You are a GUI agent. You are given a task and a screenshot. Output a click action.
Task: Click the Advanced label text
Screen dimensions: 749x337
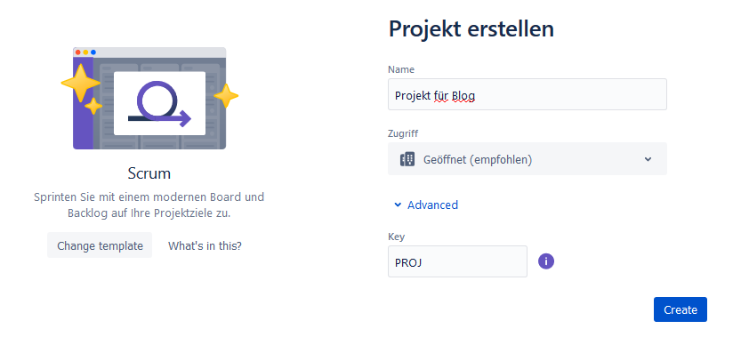[432, 205]
